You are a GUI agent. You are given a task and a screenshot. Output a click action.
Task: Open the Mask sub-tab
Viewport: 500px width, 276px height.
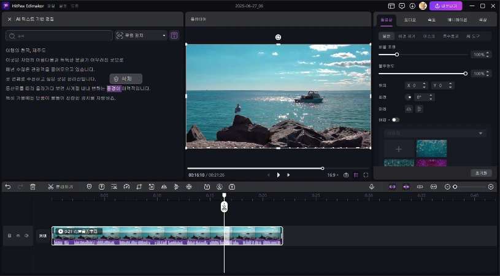pos(429,36)
